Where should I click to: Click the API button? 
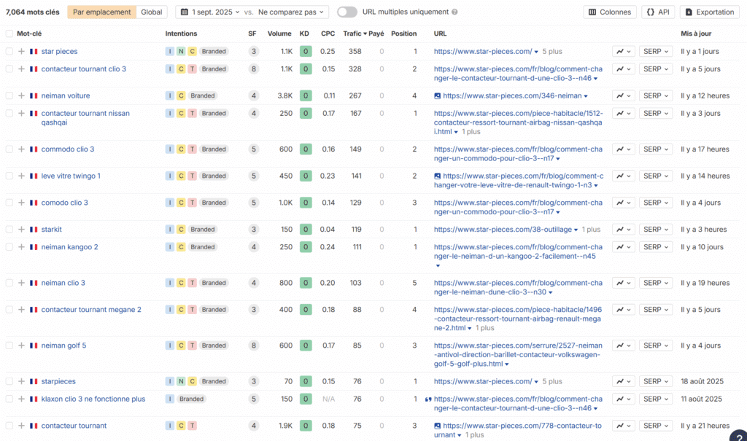tap(658, 12)
